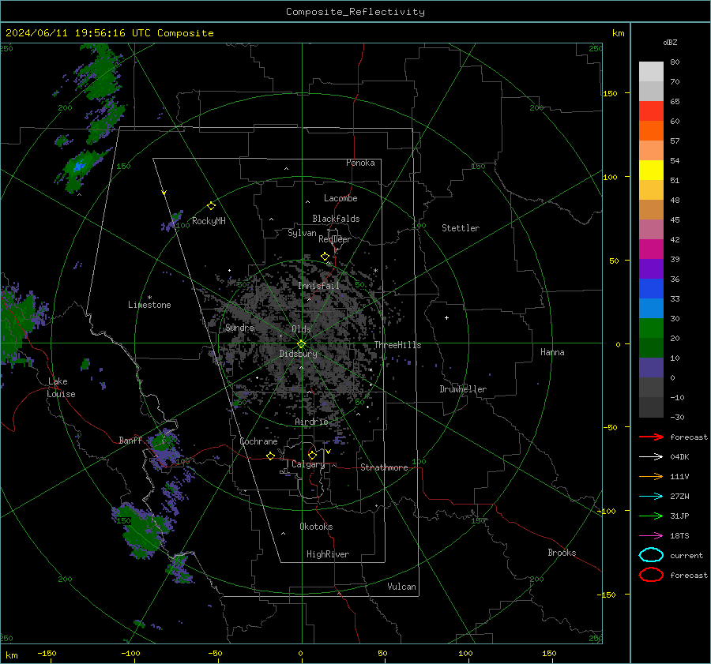Click the red forecast ellipse icon

click(x=651, y=575)
